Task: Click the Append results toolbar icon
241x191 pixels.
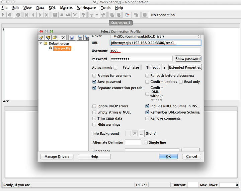Action: coord(136,15)
